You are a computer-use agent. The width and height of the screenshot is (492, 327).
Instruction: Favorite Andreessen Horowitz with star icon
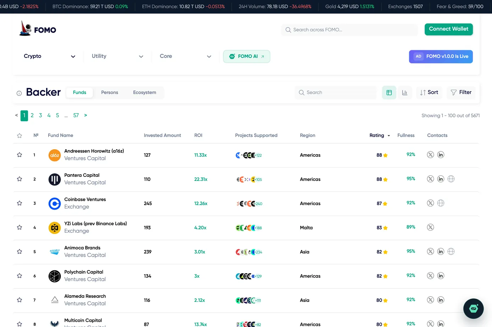(19, 155)
